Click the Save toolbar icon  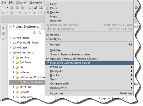pos(12,8)
